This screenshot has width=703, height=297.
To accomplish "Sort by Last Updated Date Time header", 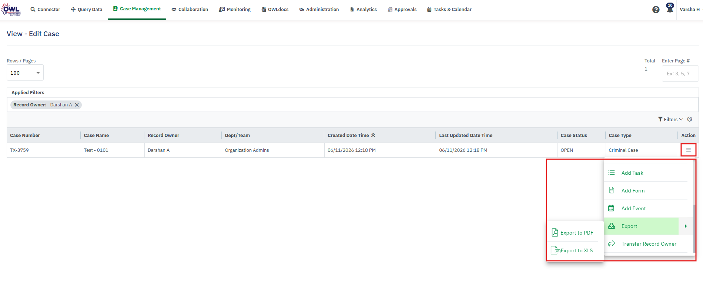I will pos(466,136).
